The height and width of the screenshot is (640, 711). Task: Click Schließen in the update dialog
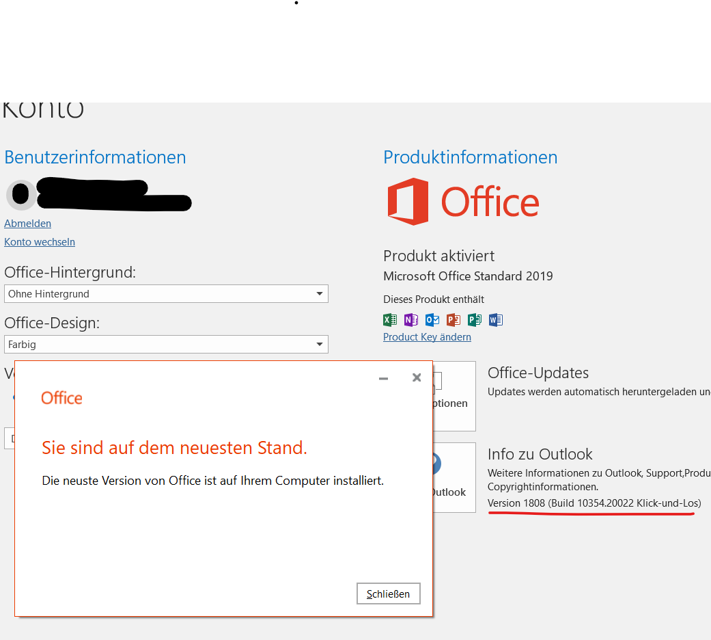coord(389,594)
